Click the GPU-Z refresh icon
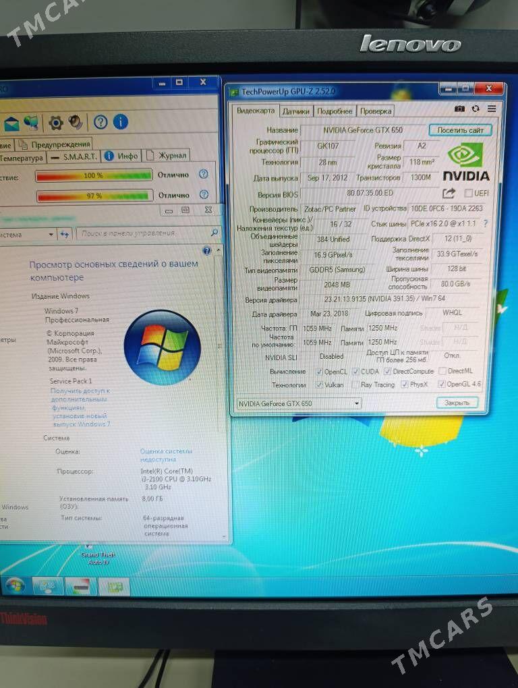Viewport: 518px width, 688px height. (476, 109)
